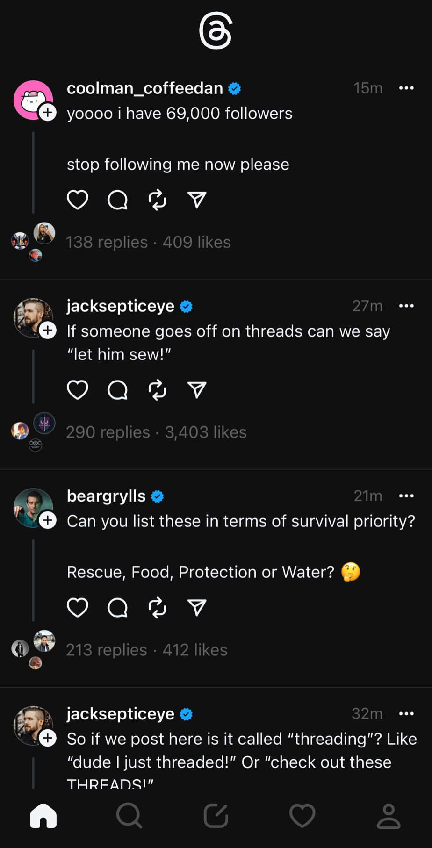
Task: Like beargrylls' survival priority post
Action: pos(78,608)
